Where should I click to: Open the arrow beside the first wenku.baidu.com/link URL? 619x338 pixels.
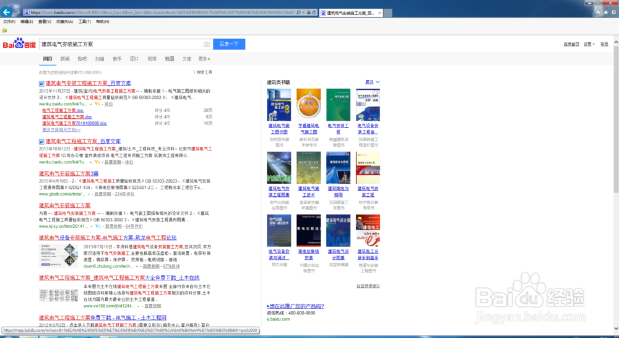(91, 104)
